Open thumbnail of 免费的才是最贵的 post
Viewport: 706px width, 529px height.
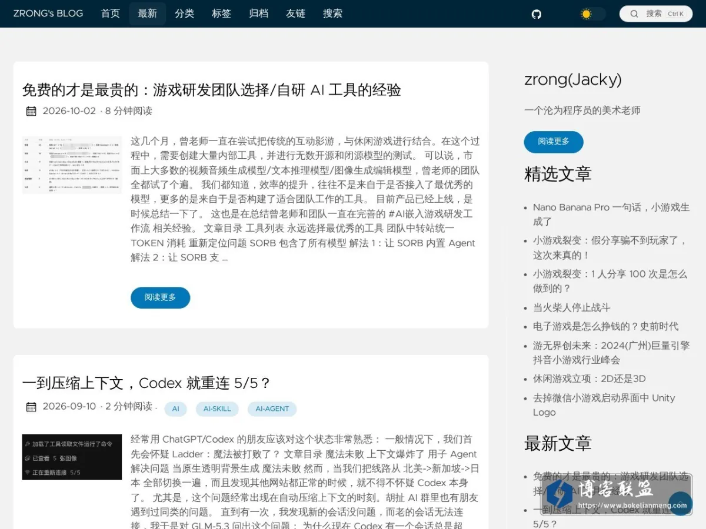[x=72, y=165]
